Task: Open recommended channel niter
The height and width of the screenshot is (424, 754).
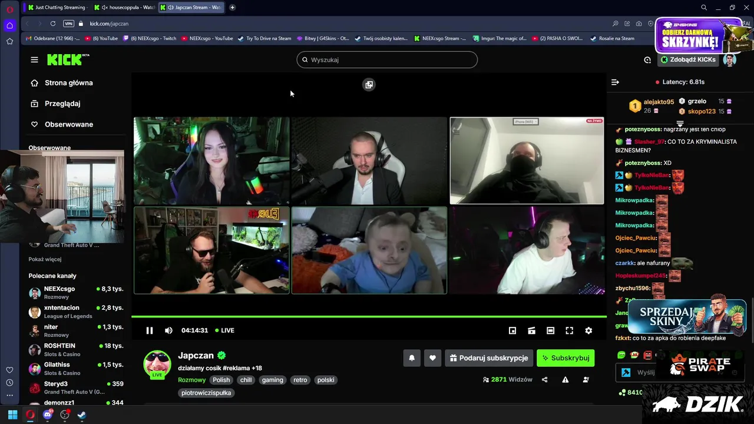Action: click(76, 330)
